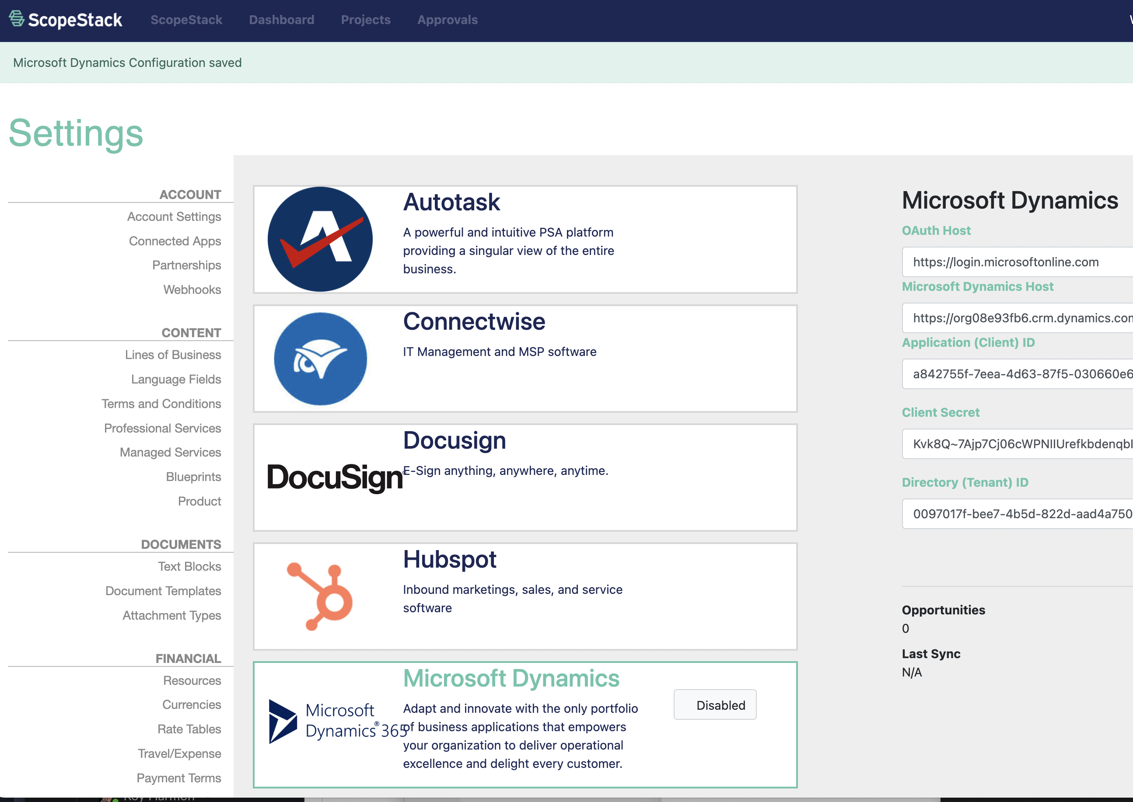
Task: Open Managed Services
Action: [171, 452]
